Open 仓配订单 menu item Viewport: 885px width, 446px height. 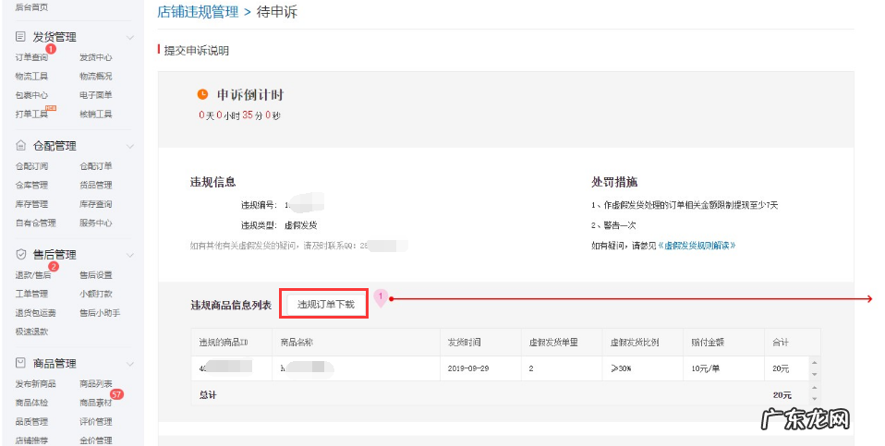click(x=96, y=166)
